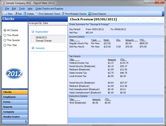The image size is (166, 126).
Task: Go to the Reports section
Action: pos(8,107)
